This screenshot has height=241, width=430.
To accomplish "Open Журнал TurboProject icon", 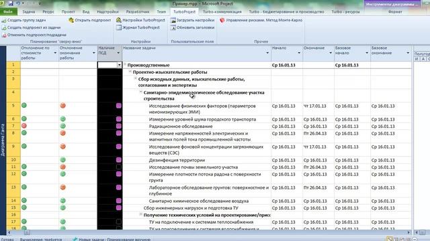I will point(118,27).
